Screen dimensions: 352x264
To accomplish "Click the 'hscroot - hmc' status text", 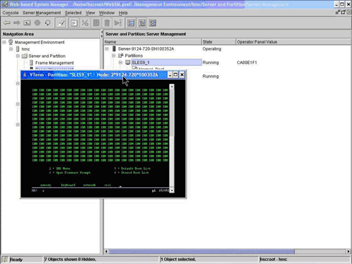I will [x=274, y=259].
